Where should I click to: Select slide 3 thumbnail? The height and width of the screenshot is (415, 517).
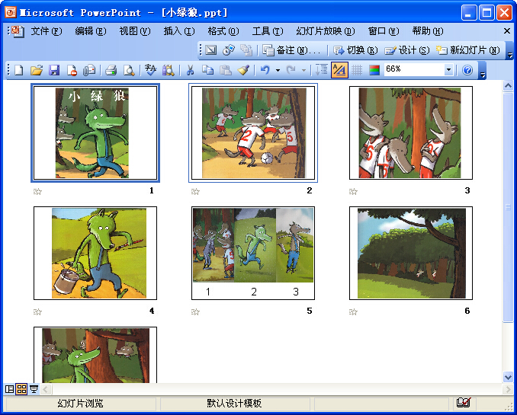pos(411,132)
